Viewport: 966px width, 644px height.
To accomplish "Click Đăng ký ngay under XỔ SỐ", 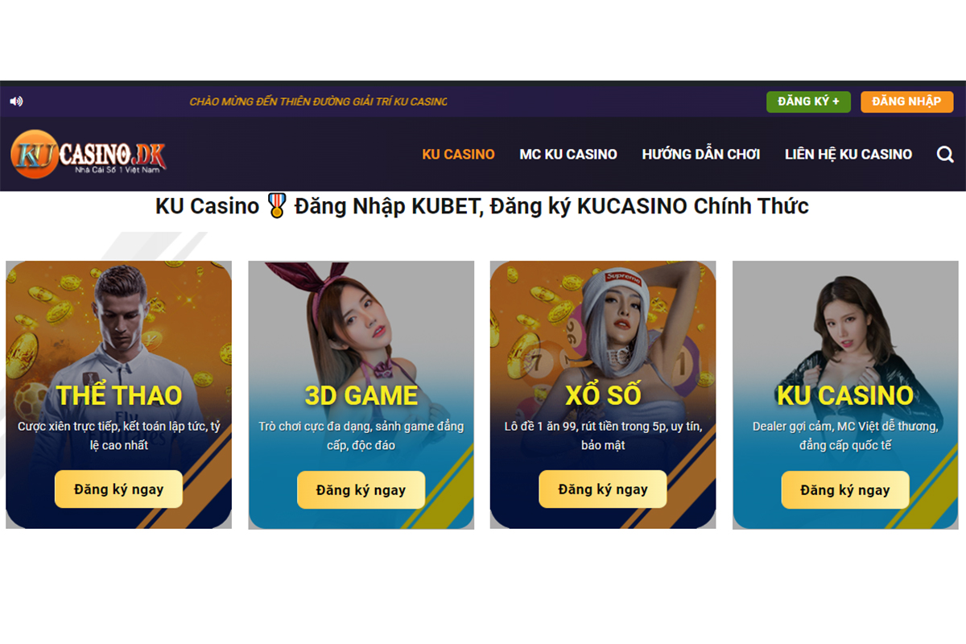I will point(603,489).
